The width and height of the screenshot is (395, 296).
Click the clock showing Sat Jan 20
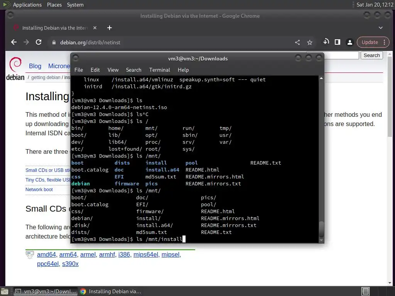(375, 5)
